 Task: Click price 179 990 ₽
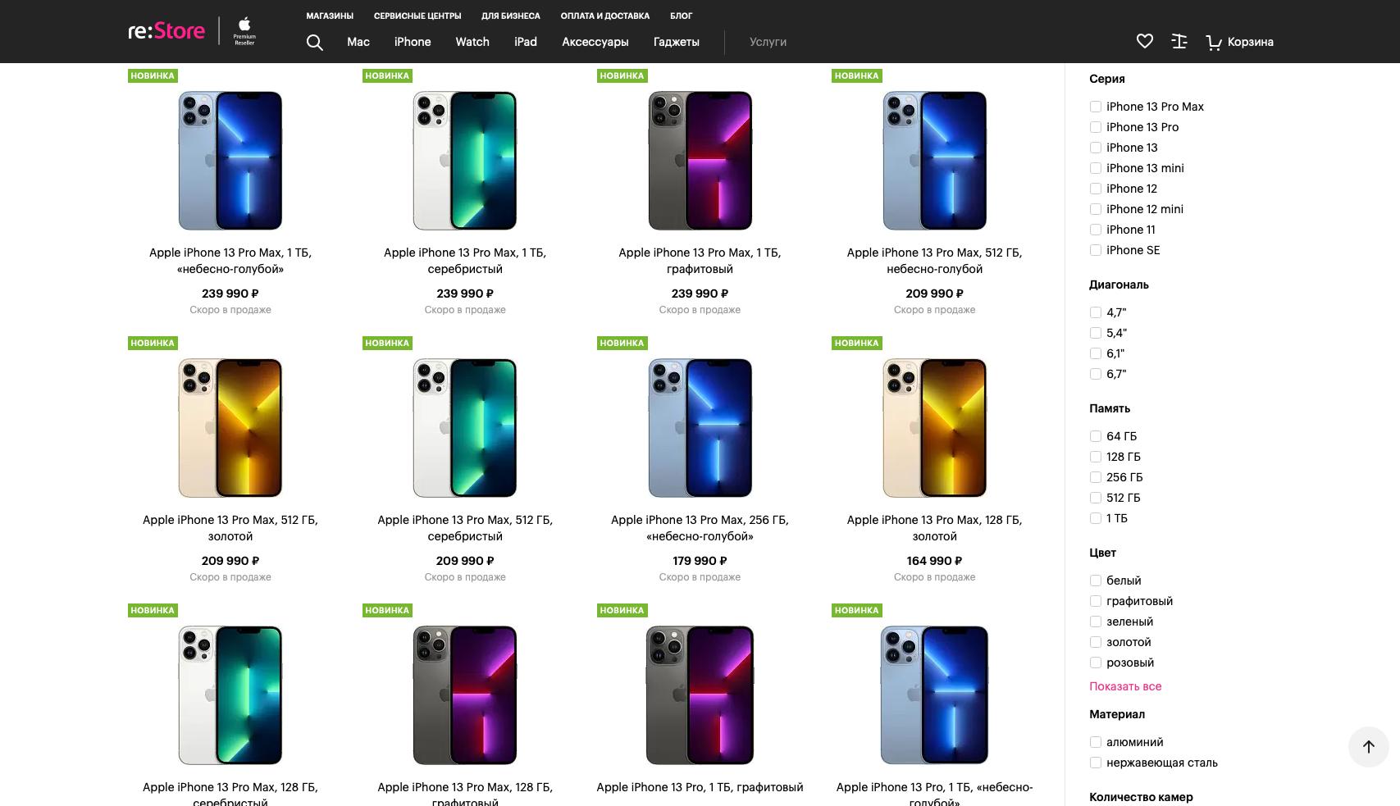[x=700, y=561]
